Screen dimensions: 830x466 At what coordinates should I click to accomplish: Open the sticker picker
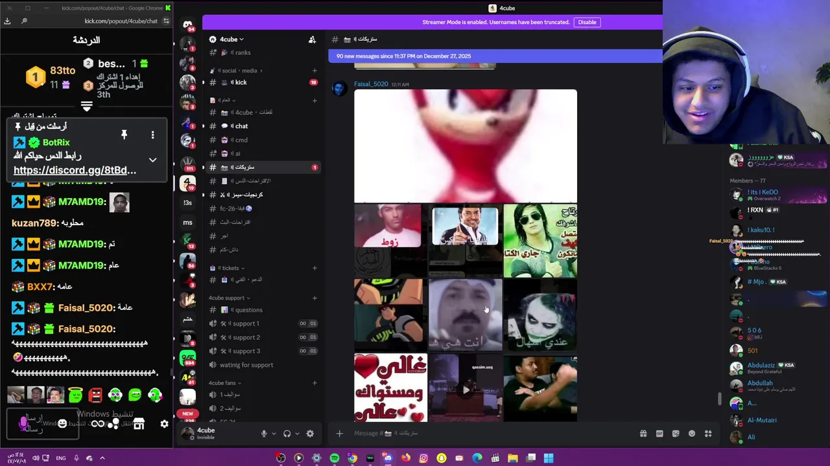676,434
